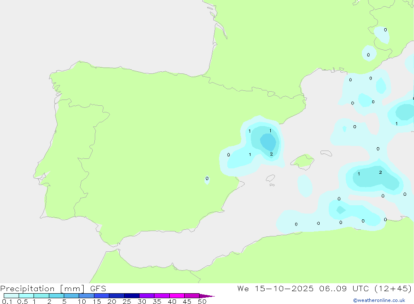Click the Mallorca island on the map
414x304 pixels.
303,161
